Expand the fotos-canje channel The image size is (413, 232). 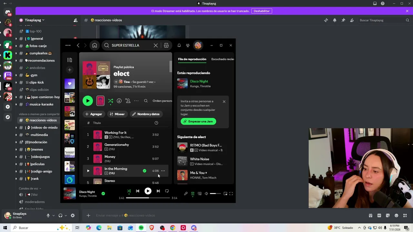click(x=16, y=46)
